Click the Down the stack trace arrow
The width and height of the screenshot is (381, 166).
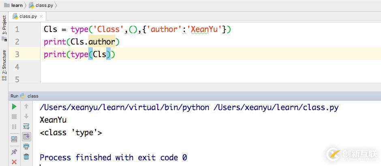click(26, 117)
